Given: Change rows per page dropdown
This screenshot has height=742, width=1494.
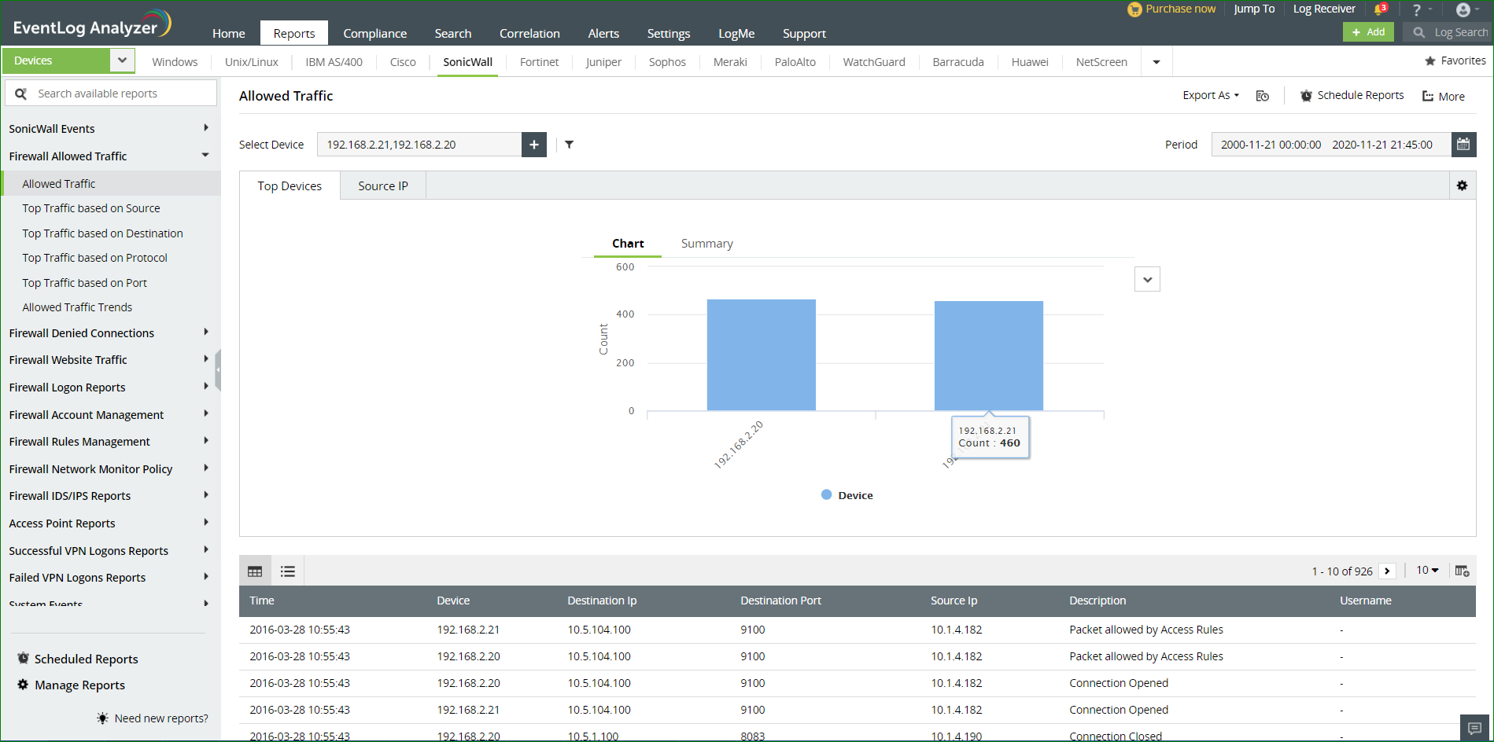Looking at the screenshot, I should pos(1427,571).
